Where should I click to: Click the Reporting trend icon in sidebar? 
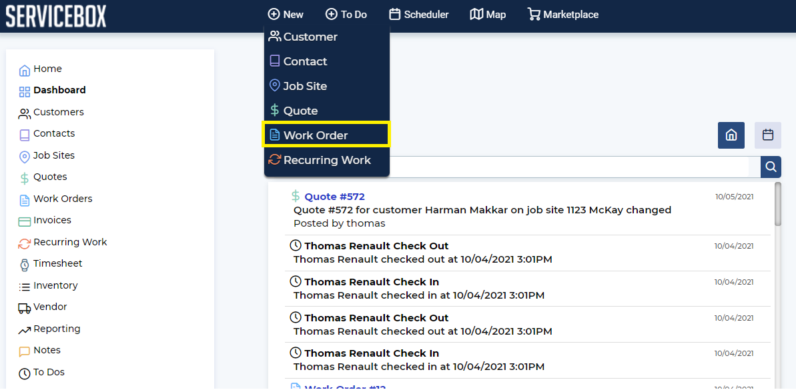[x=25, y=331]
